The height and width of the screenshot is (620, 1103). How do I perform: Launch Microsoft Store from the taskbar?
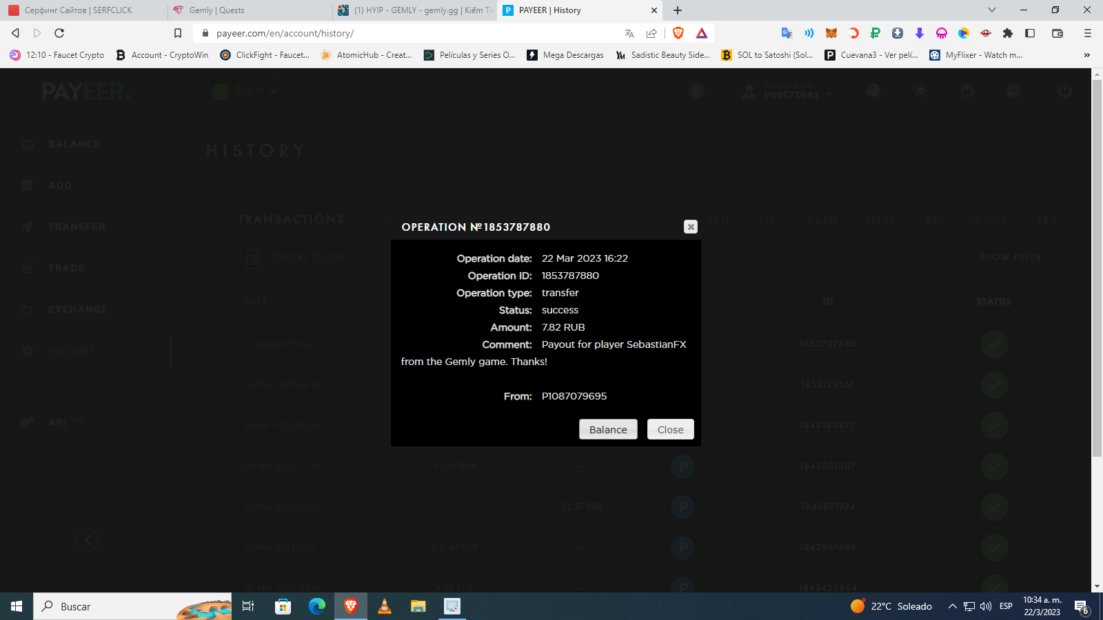tap(283, 606)
